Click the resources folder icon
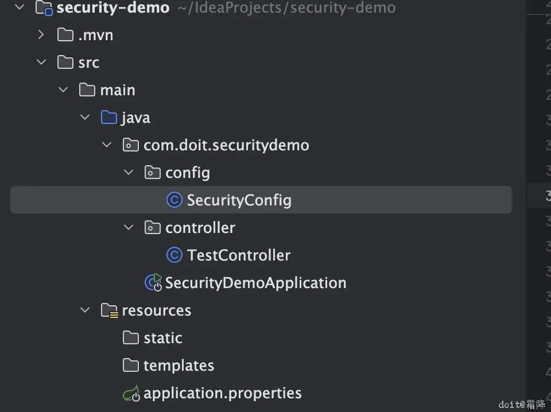The image size is (551, 412). [109, 310]
